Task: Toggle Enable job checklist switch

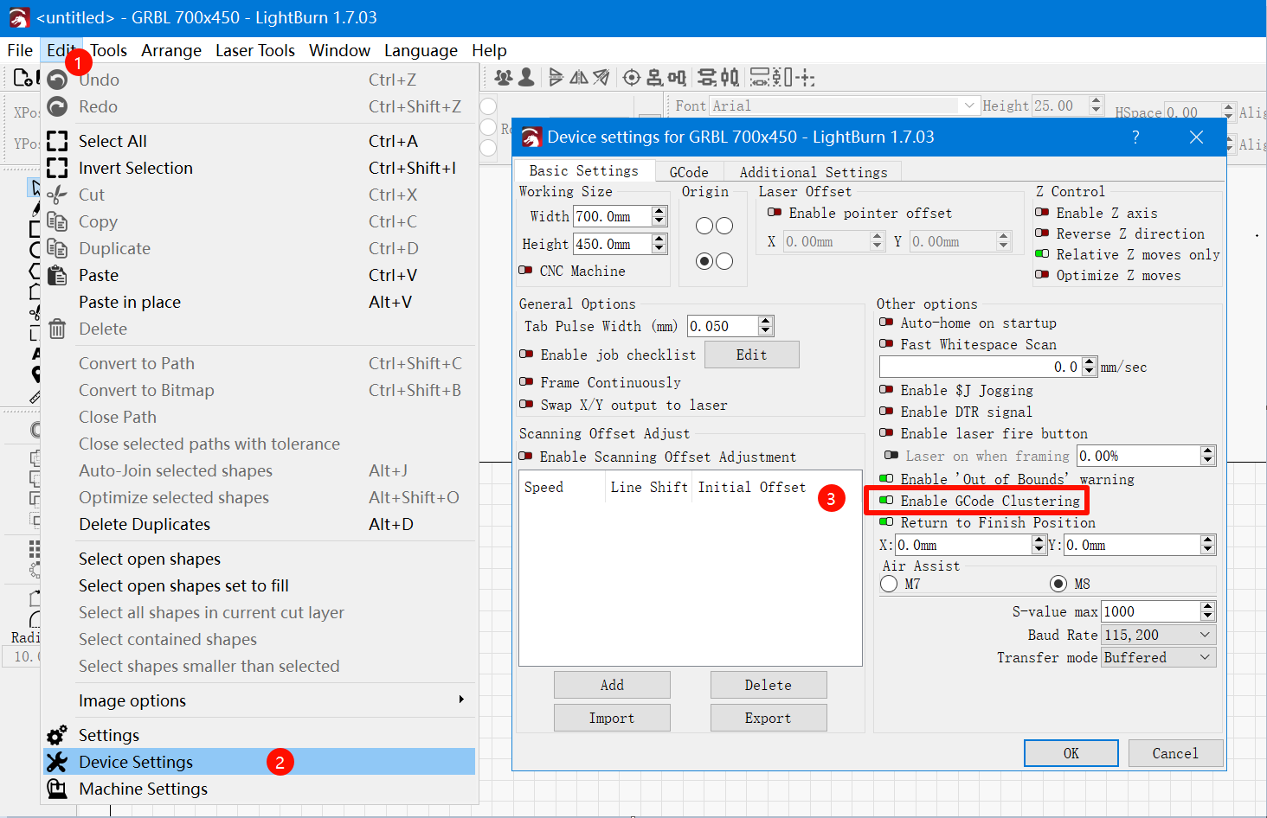Action: click(526, 355)
